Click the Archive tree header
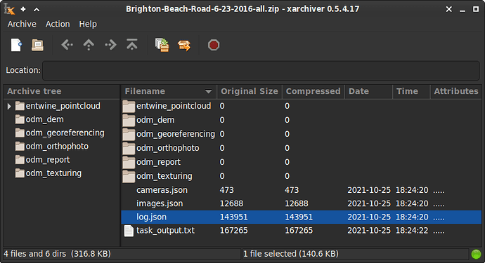 click(62, 91)
